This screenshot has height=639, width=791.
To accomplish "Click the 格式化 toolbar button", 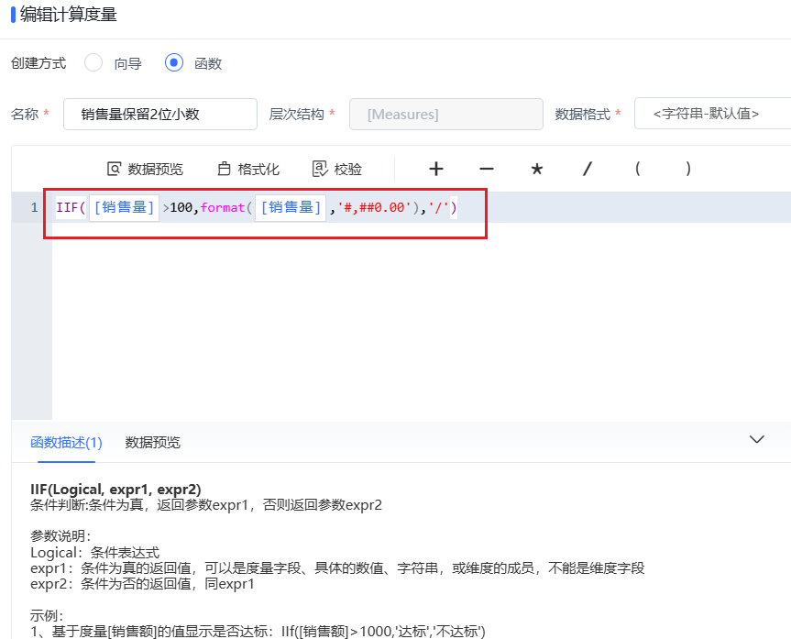I will point(248,169).
